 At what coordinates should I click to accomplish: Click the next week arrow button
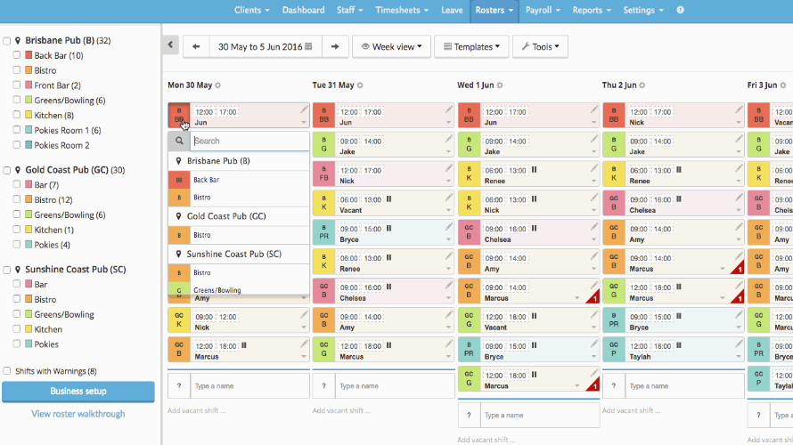[x=334, y=46]
